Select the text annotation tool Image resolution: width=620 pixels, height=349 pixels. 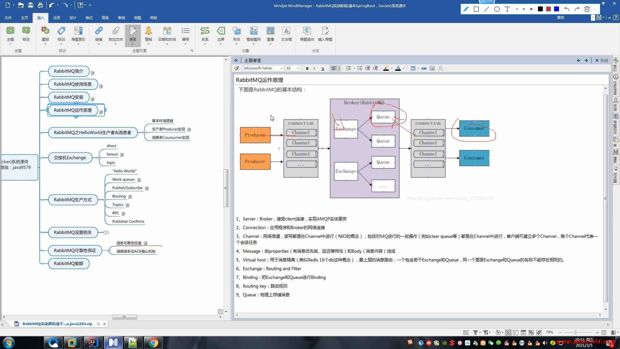point(507,9)
